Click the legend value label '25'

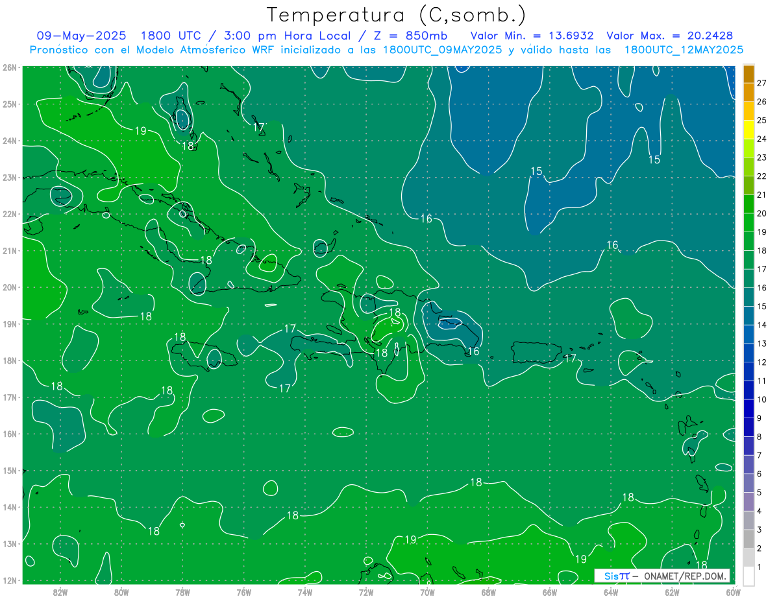point(762,120)
